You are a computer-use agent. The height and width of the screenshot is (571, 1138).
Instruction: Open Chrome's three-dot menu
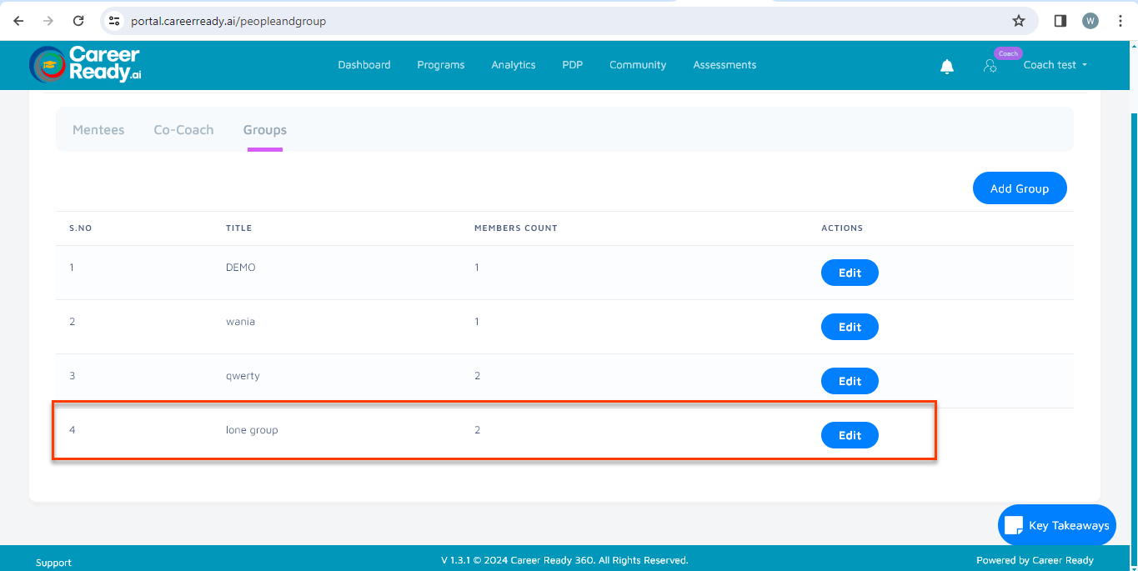[x=1120, y=21]
